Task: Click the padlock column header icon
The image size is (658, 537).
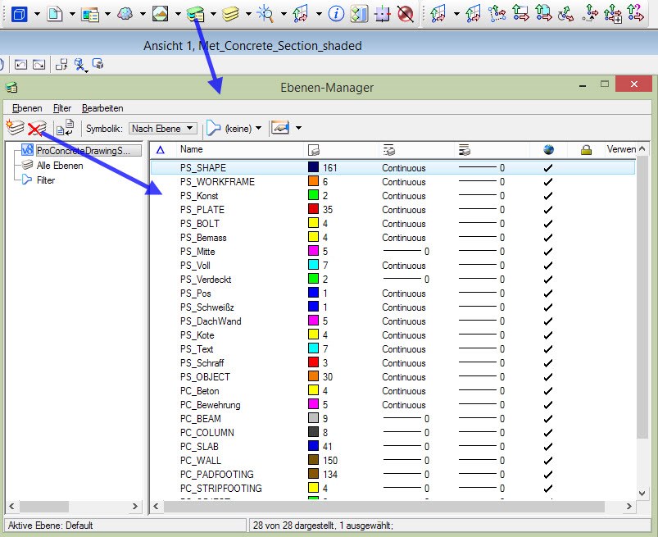Action: tap(586, 149)
